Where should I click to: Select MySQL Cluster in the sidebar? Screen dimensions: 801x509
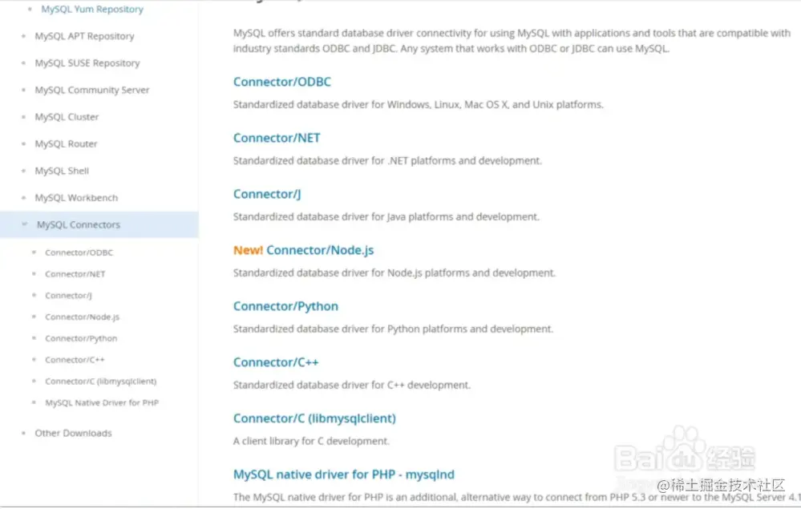(67, 117)
